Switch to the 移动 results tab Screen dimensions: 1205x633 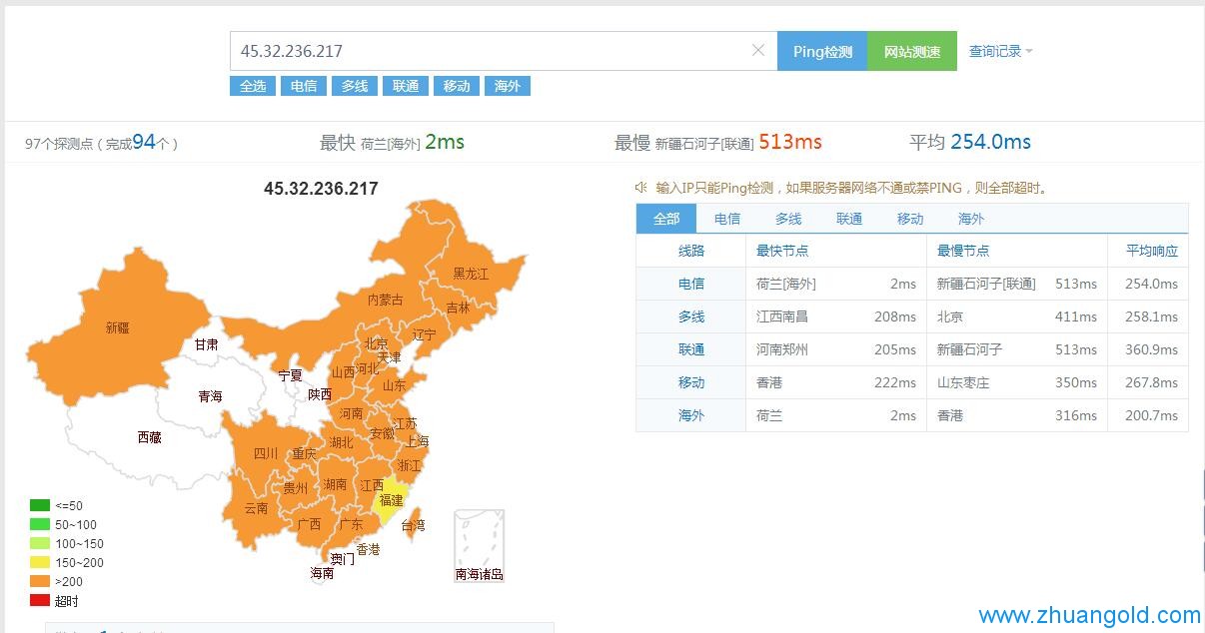pos(909,218)
